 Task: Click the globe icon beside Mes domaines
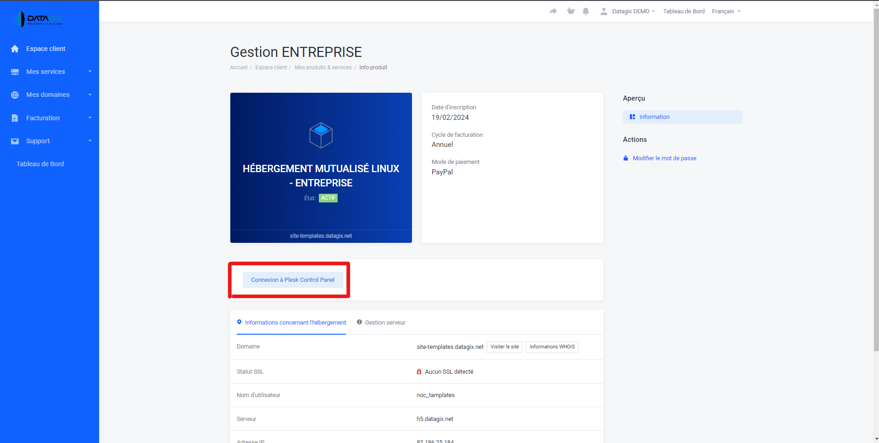[x=15, y=95]
